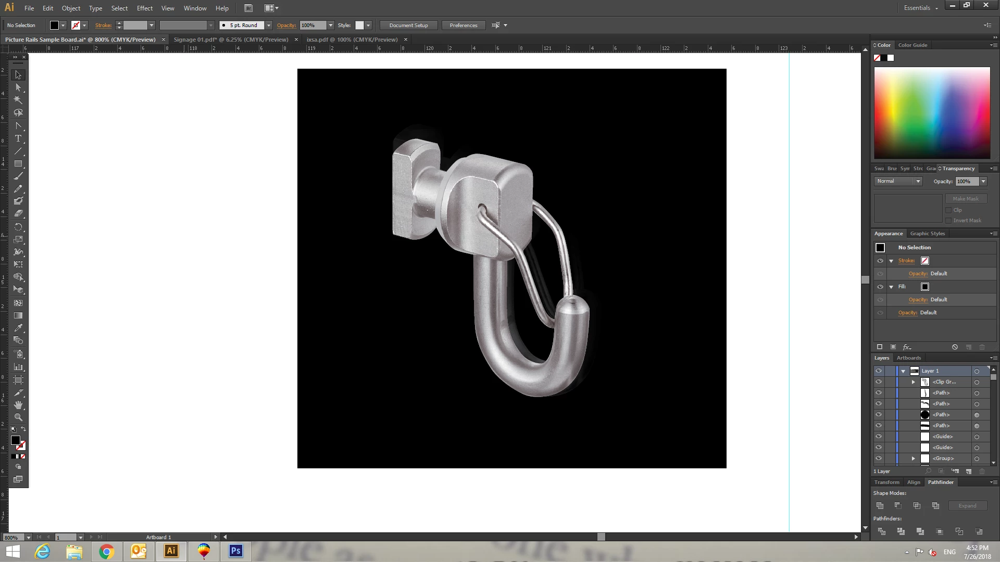Pick a color from the spectrum

coord(932,112)
